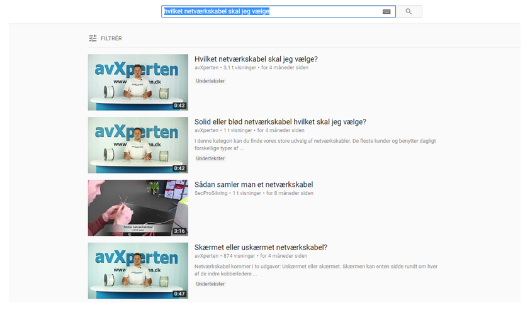The width and height of the screenshot is (530, 310).
Task: Click the FILTRÉR label
Action: (111, 38)
